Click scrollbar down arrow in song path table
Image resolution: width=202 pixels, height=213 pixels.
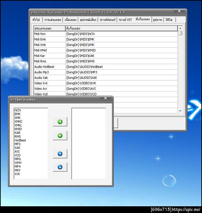tap(180, 111)
